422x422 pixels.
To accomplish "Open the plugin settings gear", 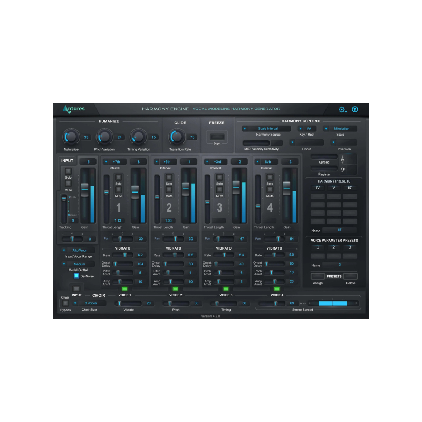I will 342,109.
